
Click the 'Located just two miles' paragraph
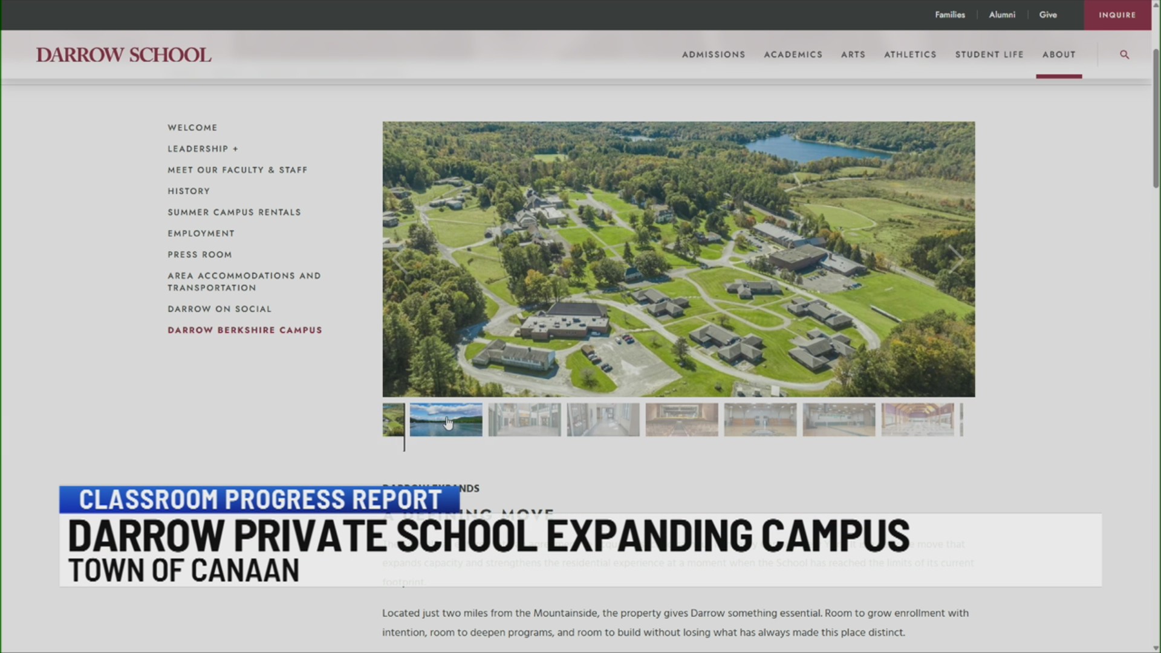tap(675, 623)
